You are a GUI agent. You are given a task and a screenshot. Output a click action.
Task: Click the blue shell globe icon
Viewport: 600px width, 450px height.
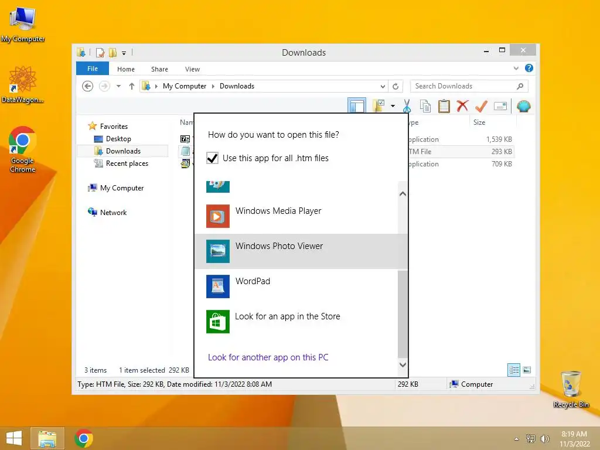click(x=523, y=106)
